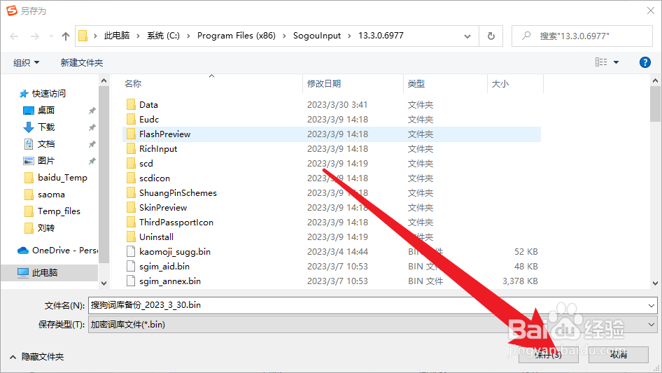Image resolution: width=662 pixels, height=373 pixels.
Task: Open the 保存类型 combo box
Action: (x=373, y=325)
